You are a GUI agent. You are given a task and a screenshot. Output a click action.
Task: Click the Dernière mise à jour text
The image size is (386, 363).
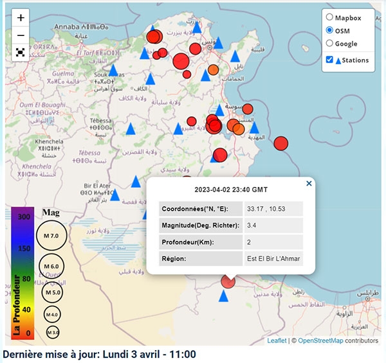coord(100,355)
